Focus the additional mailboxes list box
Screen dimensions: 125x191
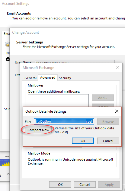pyautogui.click(x=58, y=101)
